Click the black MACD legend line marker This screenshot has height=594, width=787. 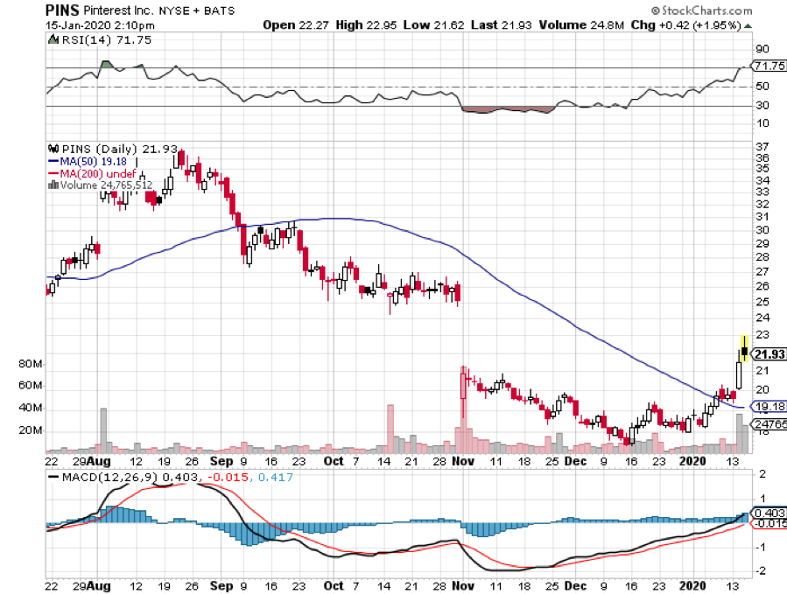[x=53, y=477]
